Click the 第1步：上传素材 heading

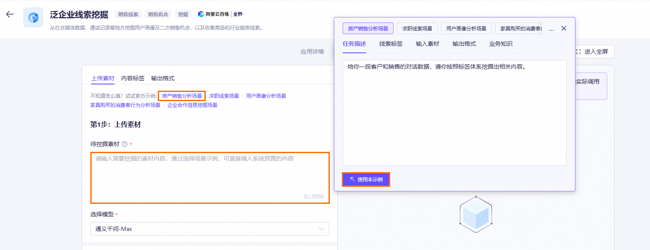115,125
